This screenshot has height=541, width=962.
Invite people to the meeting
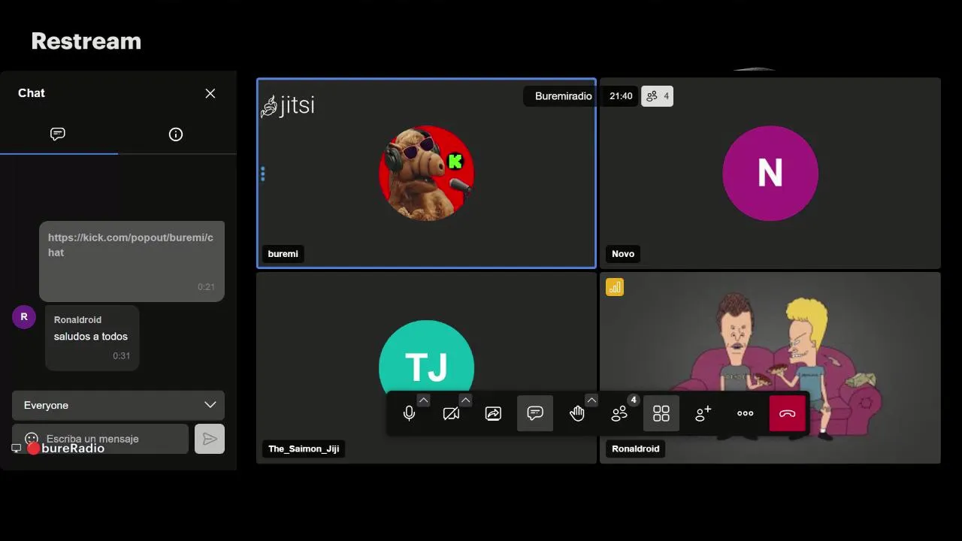pos(703,413)
